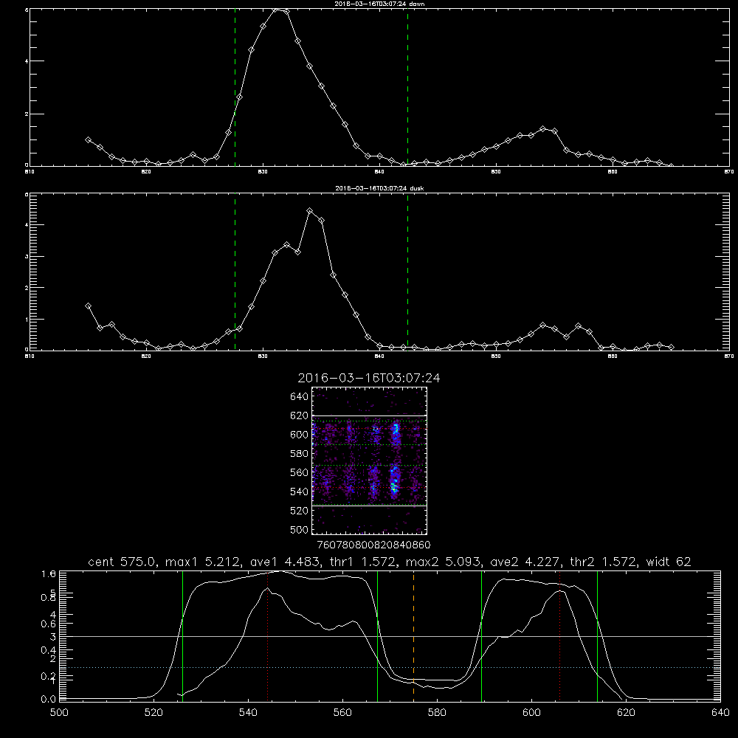The width and height of the screenshot is (738, 738).
Task: Click x-axis labels beneath the spectrogram image
Action: [x=373, y=545]
